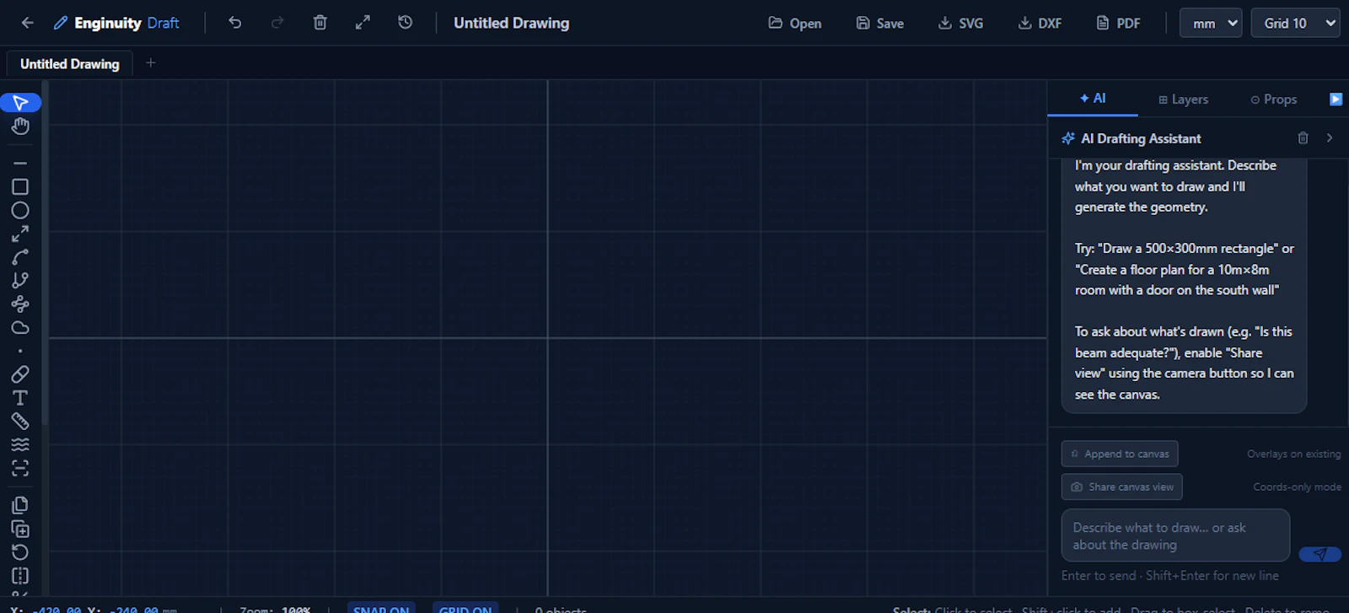Toggle the SNAP ON status button
The image size is (1349, 613).
[381, 608]
